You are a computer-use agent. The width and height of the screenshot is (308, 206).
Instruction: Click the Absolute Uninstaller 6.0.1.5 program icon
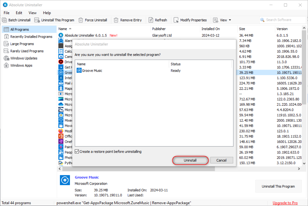[x=61, y=35]
